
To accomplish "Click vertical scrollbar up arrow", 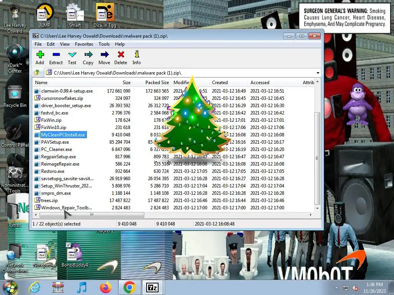I will 317,82.
